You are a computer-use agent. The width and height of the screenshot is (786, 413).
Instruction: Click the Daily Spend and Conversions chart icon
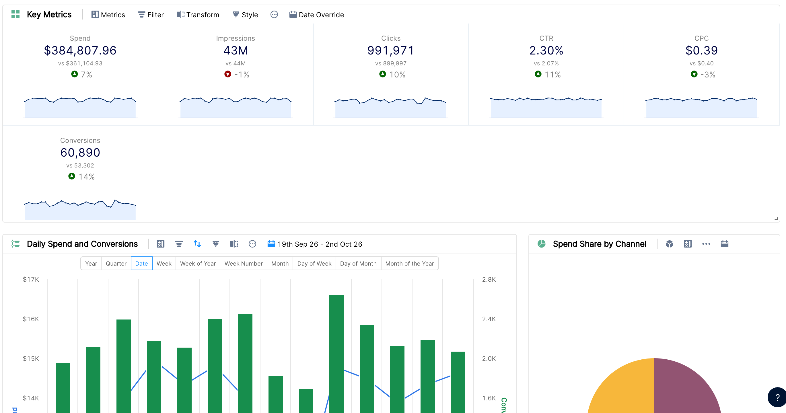pyautogui.click(x=15, y=244)
